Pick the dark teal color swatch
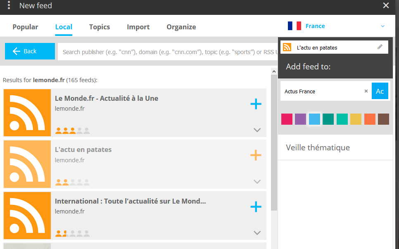The image size is (399, 249). point(328,119)
